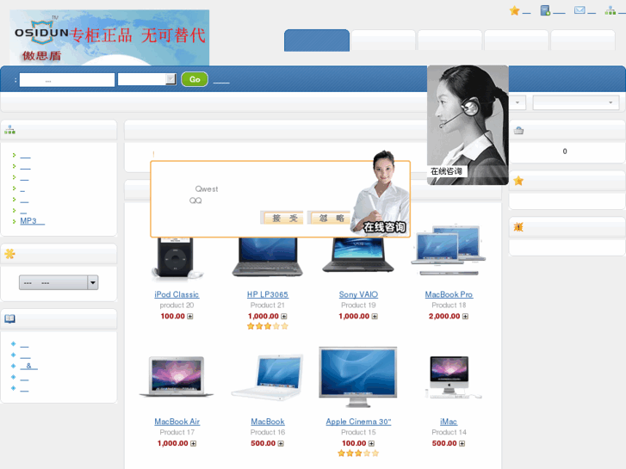Screen dimensions: 626x469
Task: Click the plus icon next to Apple Cinema 30" price
Action: tap(371, 443)
